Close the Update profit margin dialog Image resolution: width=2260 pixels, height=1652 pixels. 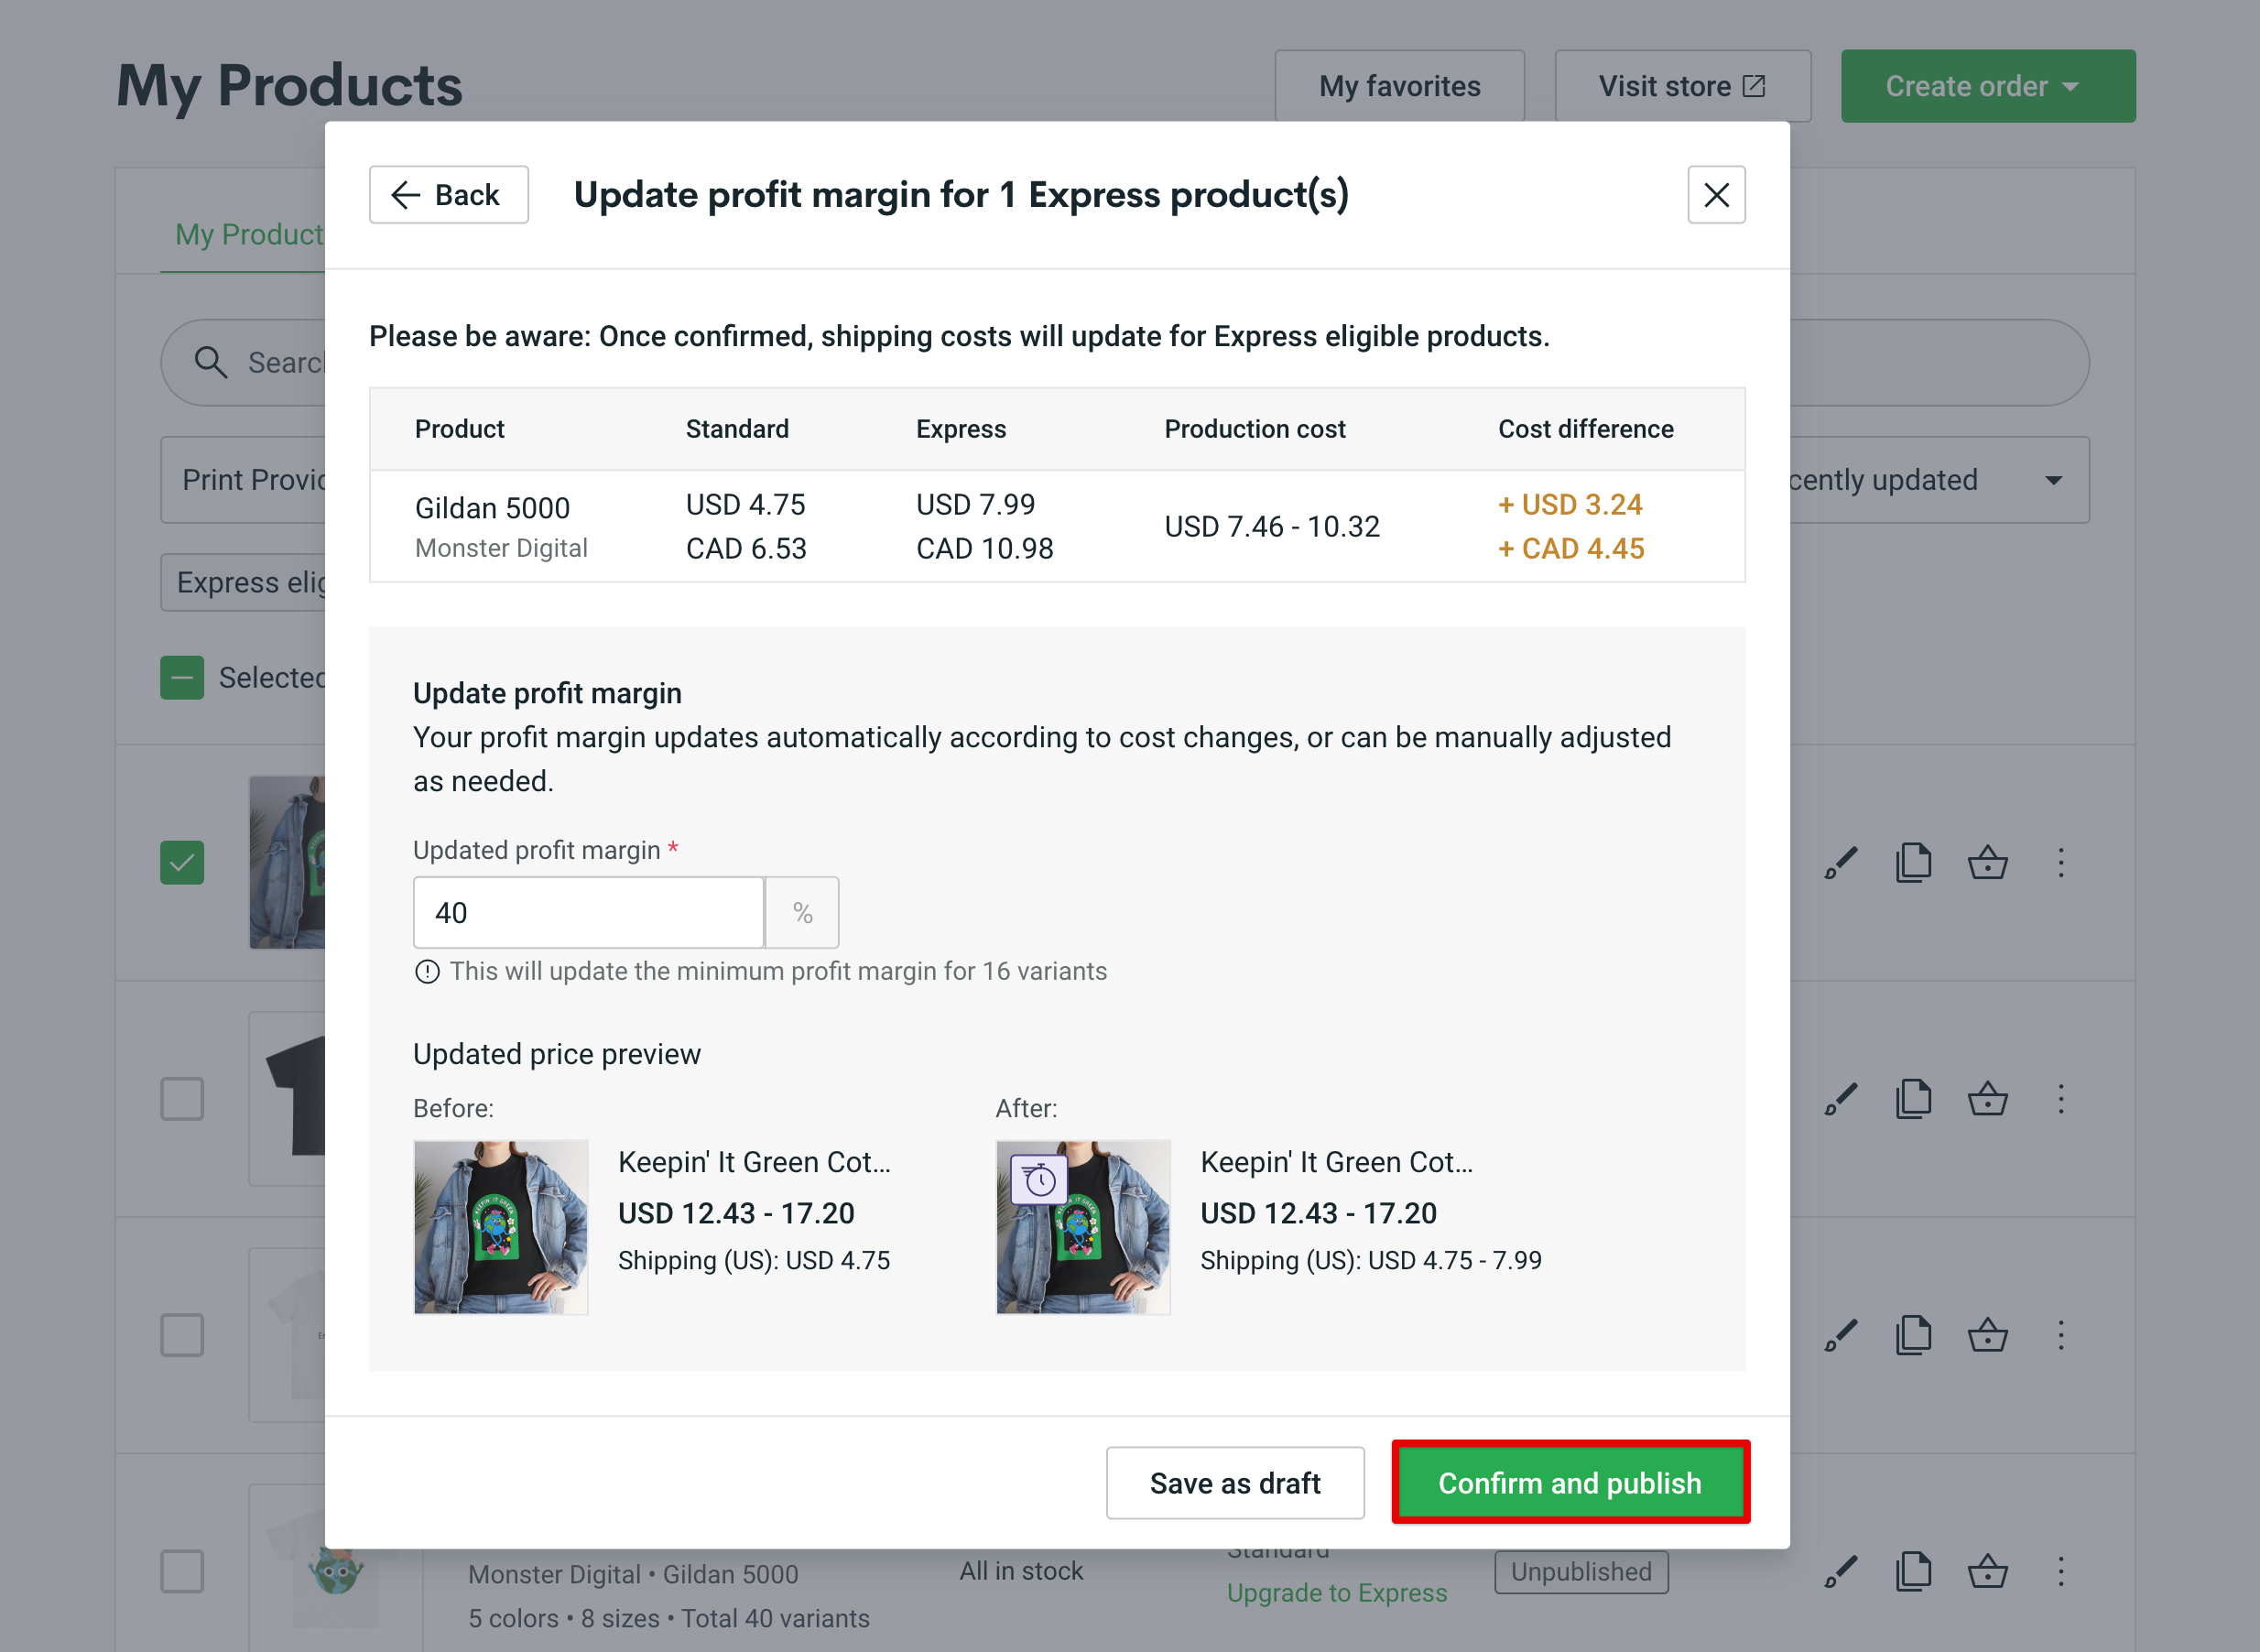coord(1715,194)
